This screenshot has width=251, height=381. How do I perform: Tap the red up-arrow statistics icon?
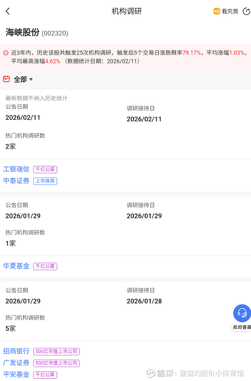(6, 53)
